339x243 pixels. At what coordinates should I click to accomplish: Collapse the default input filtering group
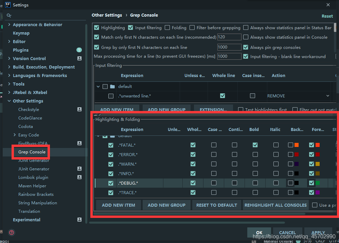[98, 87]
